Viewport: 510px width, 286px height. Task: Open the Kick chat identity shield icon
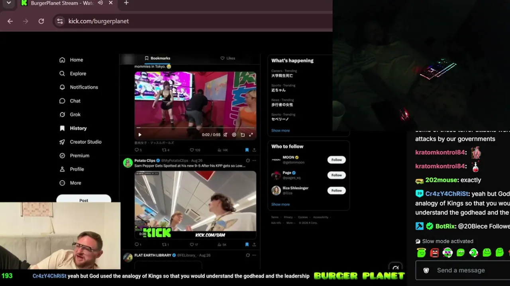(x=426, y=271)
